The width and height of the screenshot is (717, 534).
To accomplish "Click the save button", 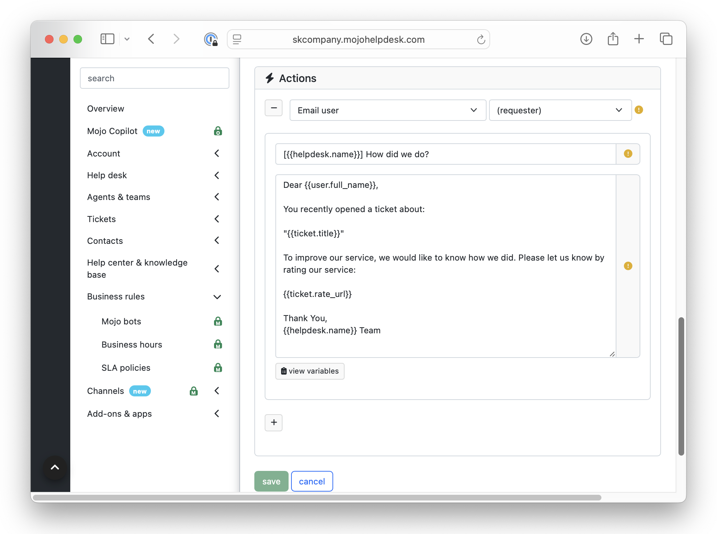I will [271, 481].
